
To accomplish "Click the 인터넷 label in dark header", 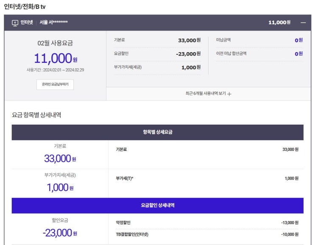I will tap(27, 22).
